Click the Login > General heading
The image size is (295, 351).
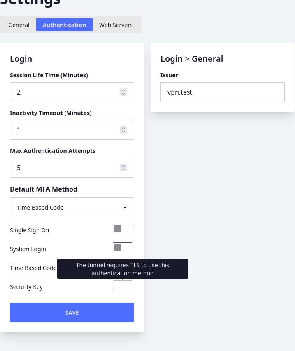[x=192, y=59]
